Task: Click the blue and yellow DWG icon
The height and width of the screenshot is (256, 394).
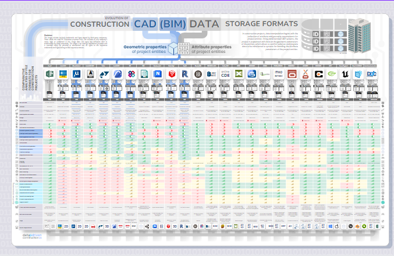Action: tap(63, 74)
